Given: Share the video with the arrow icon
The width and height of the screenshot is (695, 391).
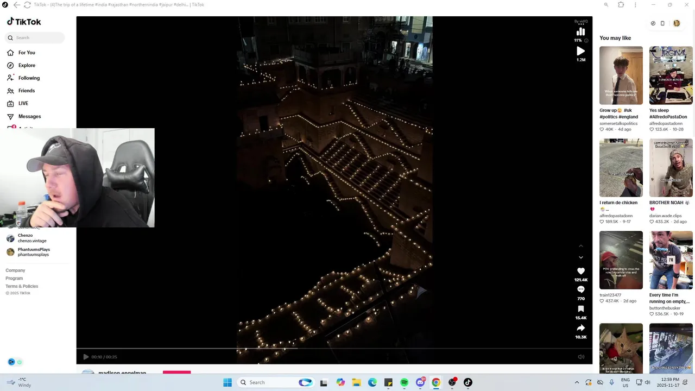Looking at the screenshot, I should point(581,328).
